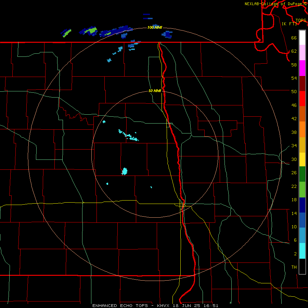Image resolution: width=308 pixels, height=308 pixels.
Task: Pick the navy blue legend swatch
Action: (x=302, y=205)
